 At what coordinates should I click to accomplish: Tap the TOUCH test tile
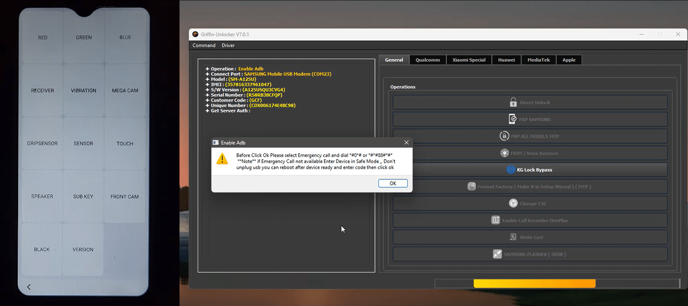tap(125, 143)
